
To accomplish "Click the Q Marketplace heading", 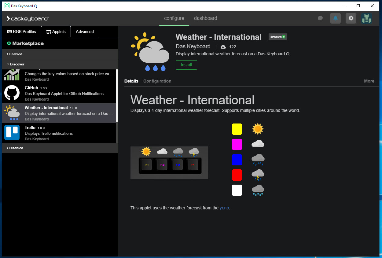I will pyautogui.click(x=25, y=43).
